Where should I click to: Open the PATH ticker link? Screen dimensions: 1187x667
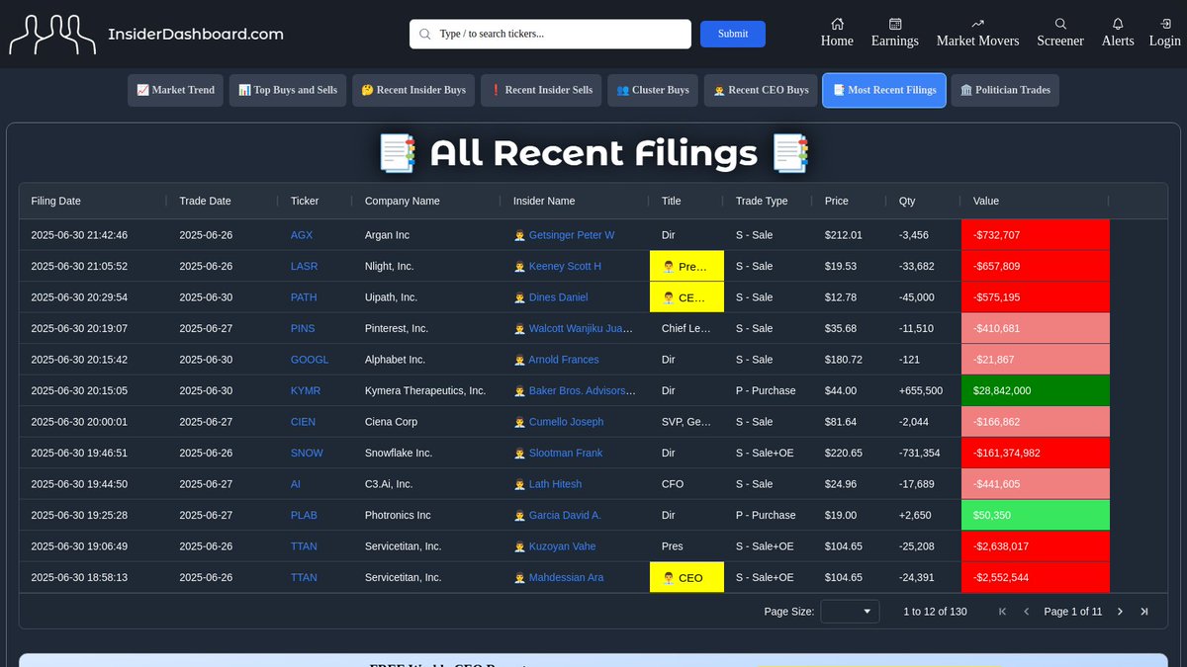tap(304, 297)
